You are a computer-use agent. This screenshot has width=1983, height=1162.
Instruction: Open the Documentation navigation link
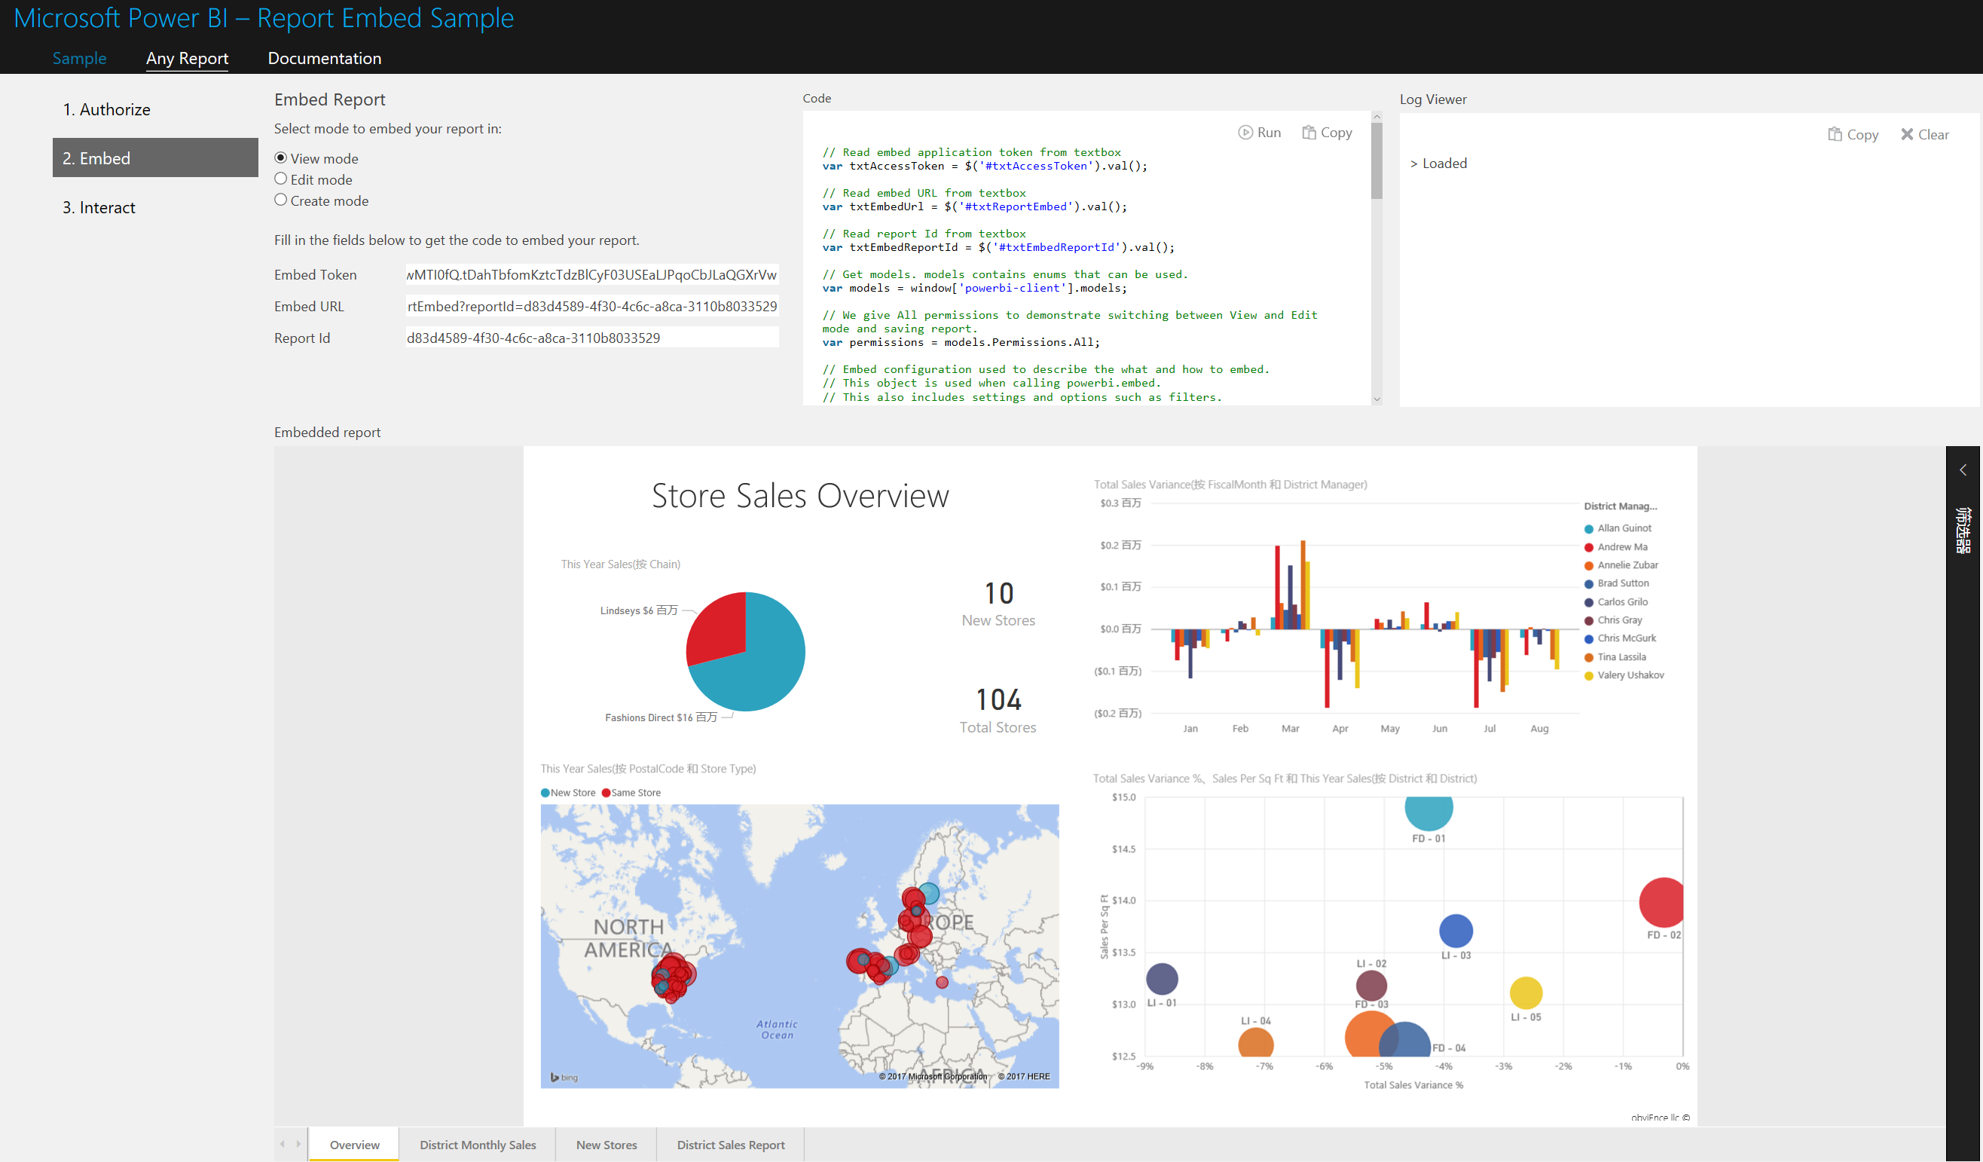pos(324,58)
